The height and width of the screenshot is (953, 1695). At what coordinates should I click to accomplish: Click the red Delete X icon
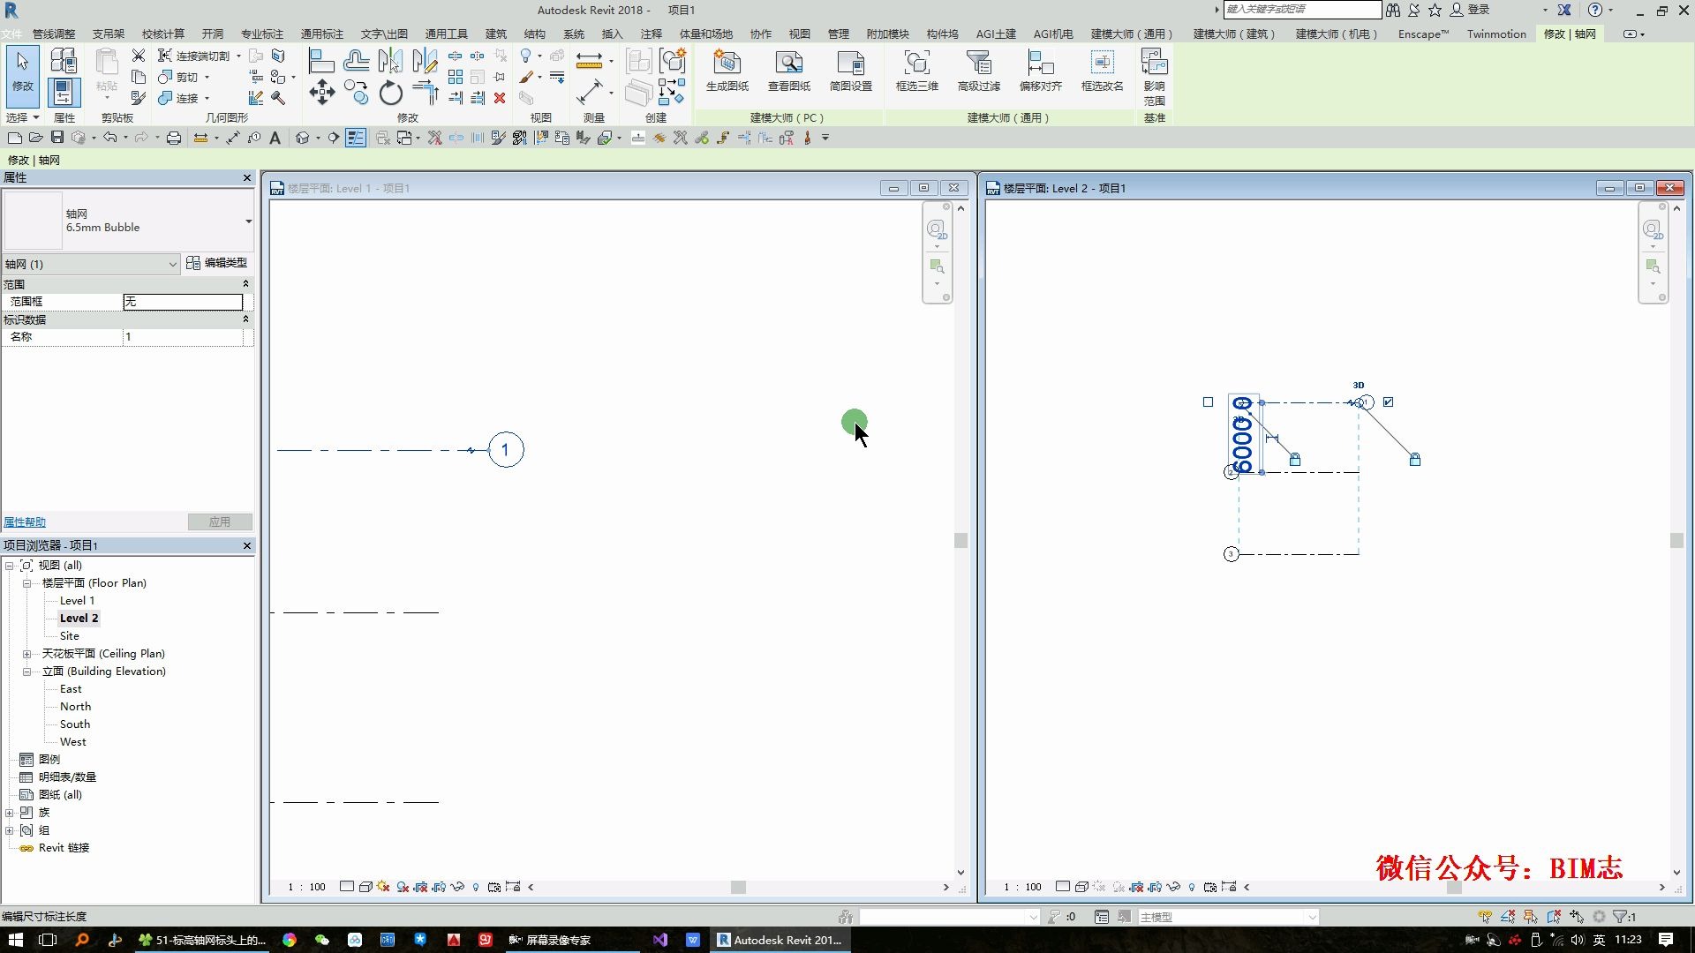pyautogui.click(x=500, y=98)
